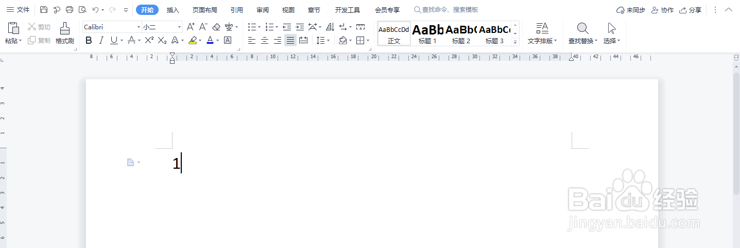Apply the Heading 2 (标题 2) style
Image resolution: width=740 pixels, height=248 pixels.
[x=461, y=33]
